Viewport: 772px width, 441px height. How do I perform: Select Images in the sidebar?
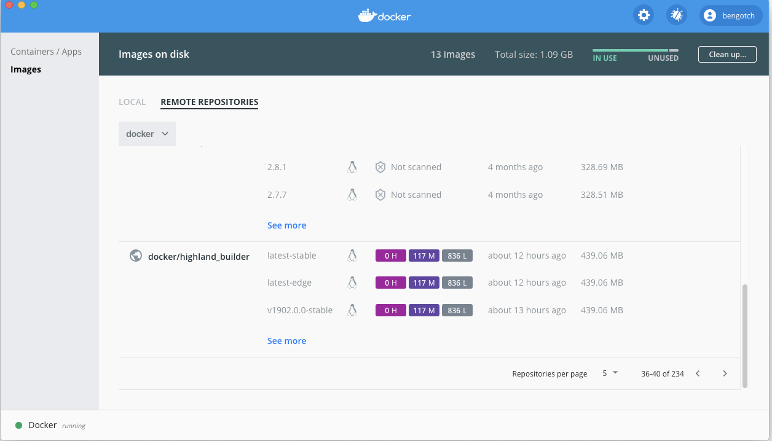coord(26,69)
